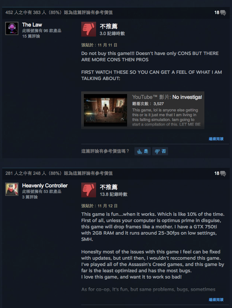Click the red thumbs-down icon on The Law's review
The image size is (232, 308).
click(89, 29)
